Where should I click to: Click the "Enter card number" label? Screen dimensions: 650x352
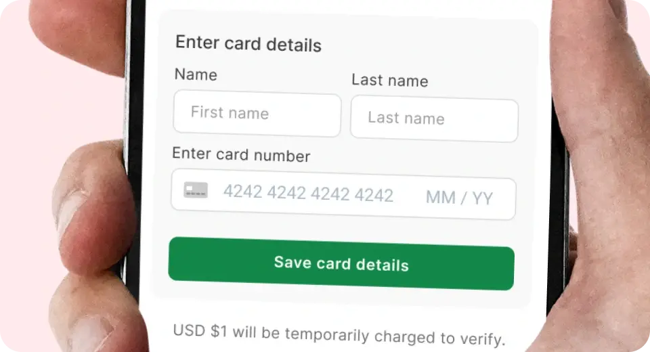pyautogui.click(x=241, y=154)
